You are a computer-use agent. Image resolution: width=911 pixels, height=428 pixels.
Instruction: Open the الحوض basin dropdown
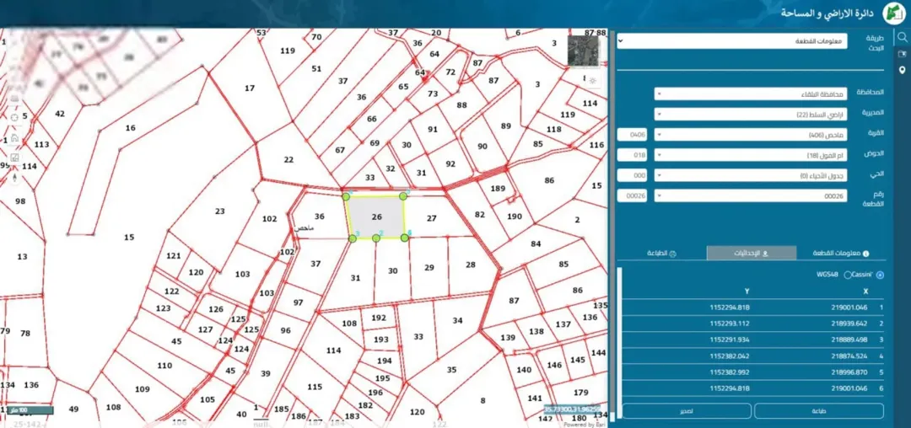(751, 155)
